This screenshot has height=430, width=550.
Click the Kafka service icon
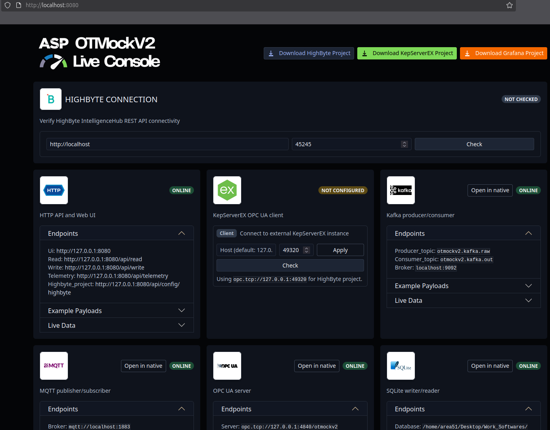(401, 190)
